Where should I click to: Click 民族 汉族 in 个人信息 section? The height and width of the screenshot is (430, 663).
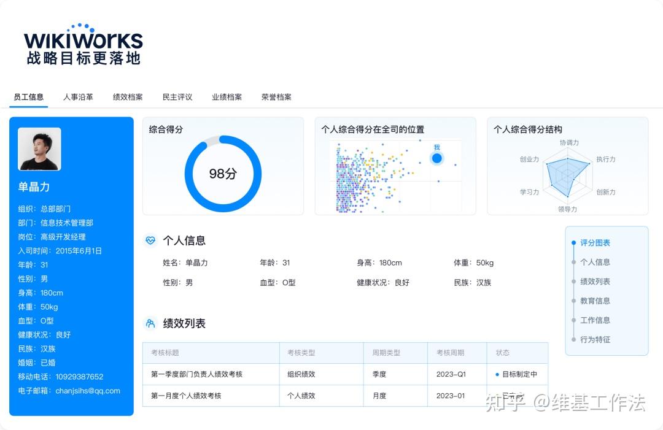pos(472,283)
